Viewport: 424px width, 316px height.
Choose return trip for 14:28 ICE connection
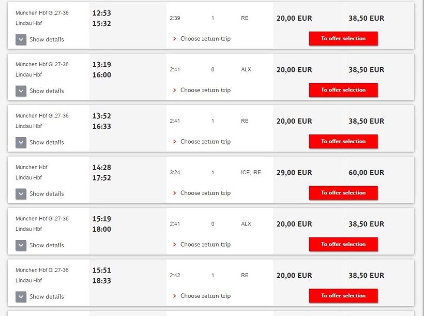tap(205, 193)
